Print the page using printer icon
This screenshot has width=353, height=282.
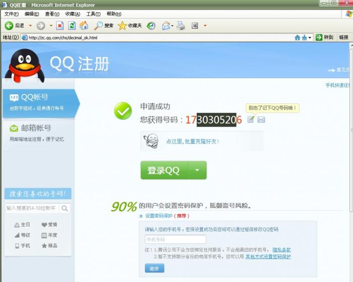pyautogui.click(x=181, y=26)
